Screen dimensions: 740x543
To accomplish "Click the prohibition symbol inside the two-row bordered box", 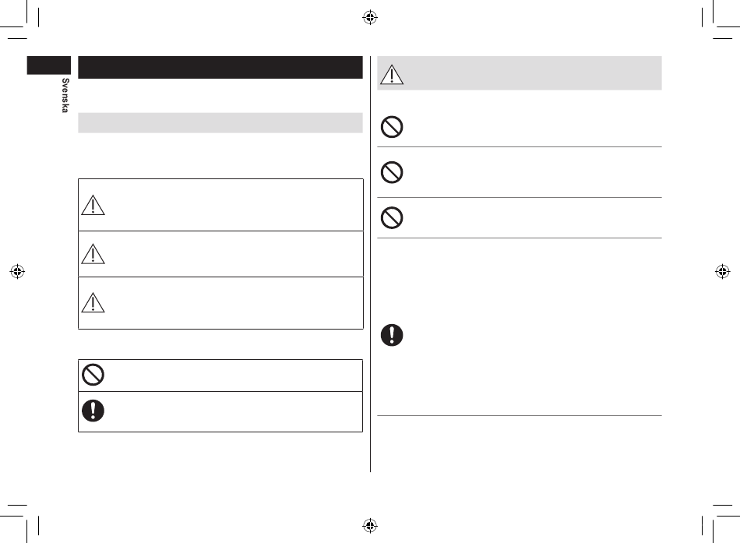I will 93,375.
